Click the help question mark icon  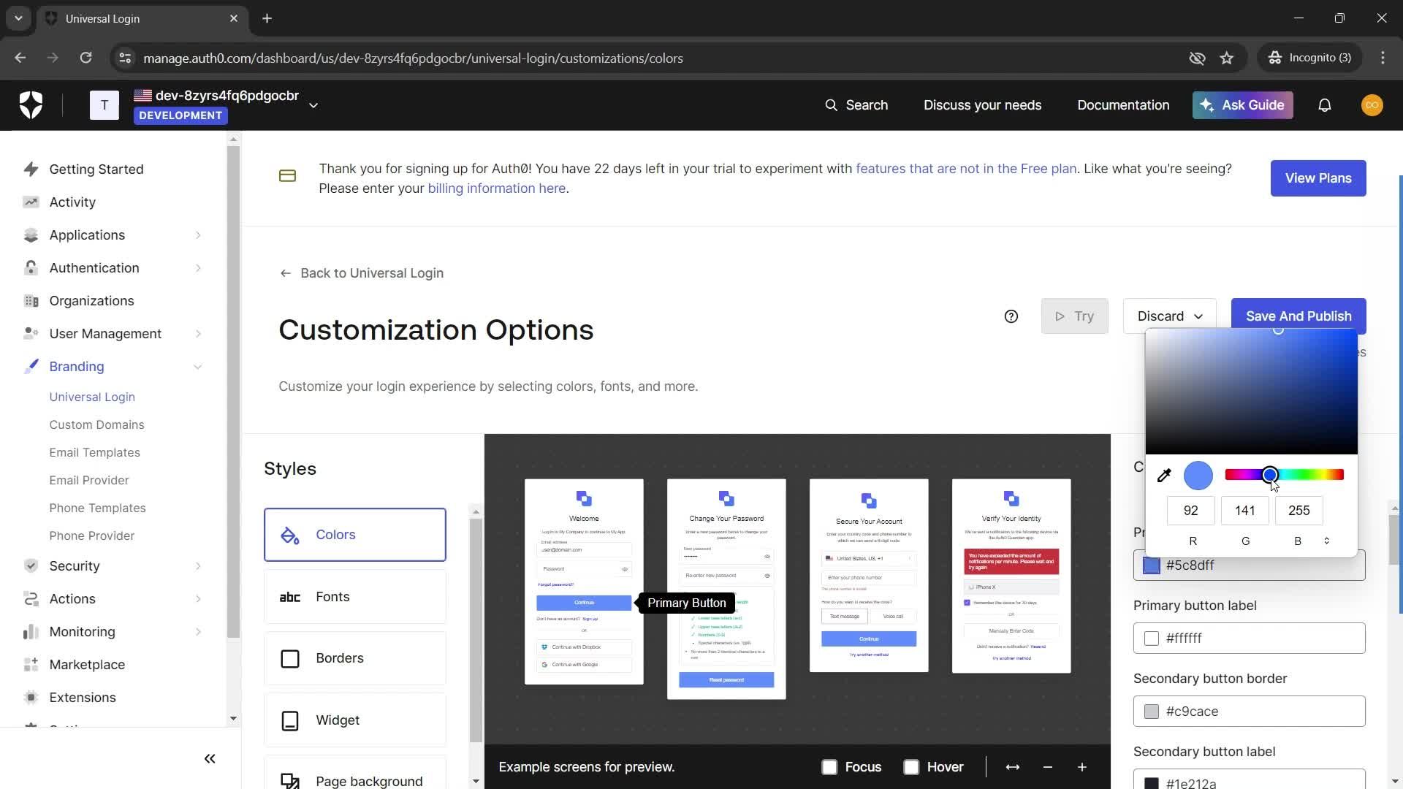[x=1011, y=316]
